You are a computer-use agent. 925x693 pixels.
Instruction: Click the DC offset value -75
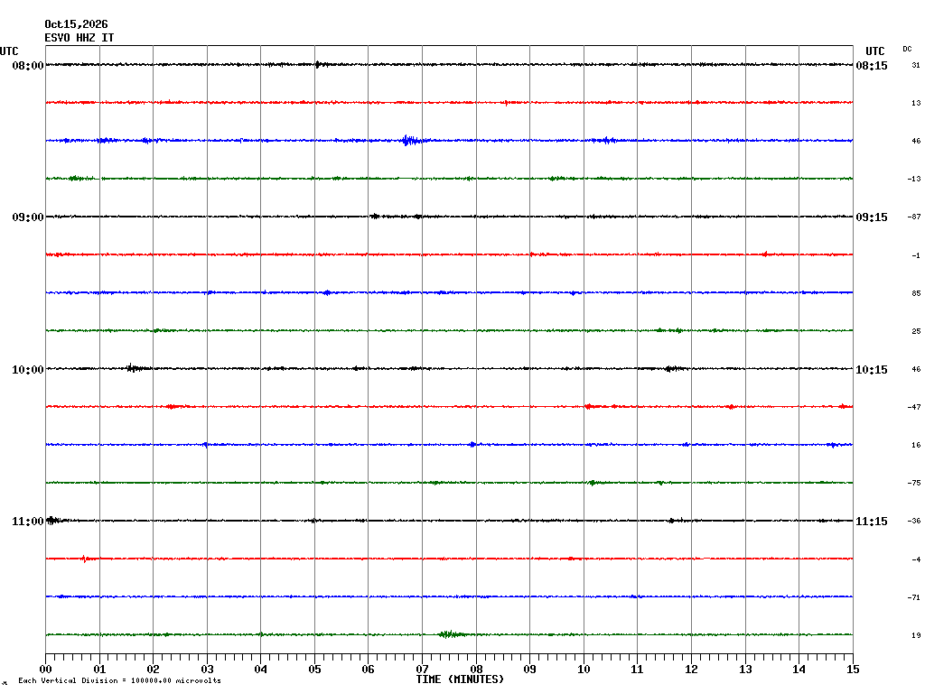(x=914, y=484)
